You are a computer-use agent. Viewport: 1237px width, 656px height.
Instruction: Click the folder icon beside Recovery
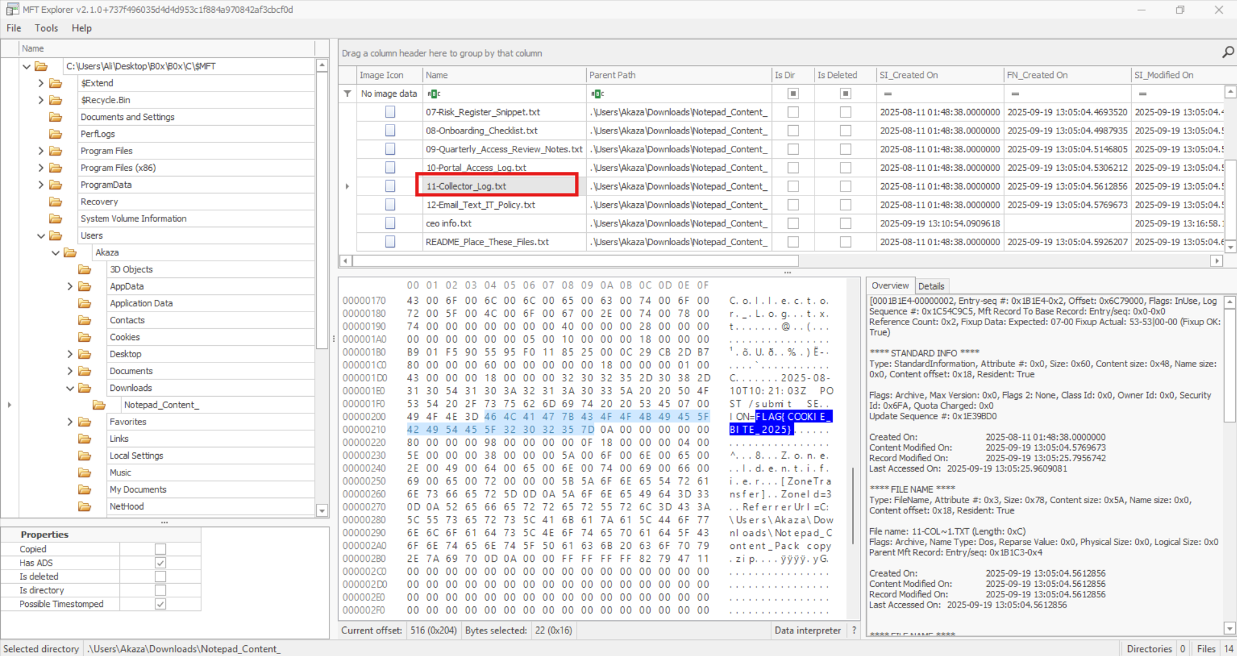(56, 201)
